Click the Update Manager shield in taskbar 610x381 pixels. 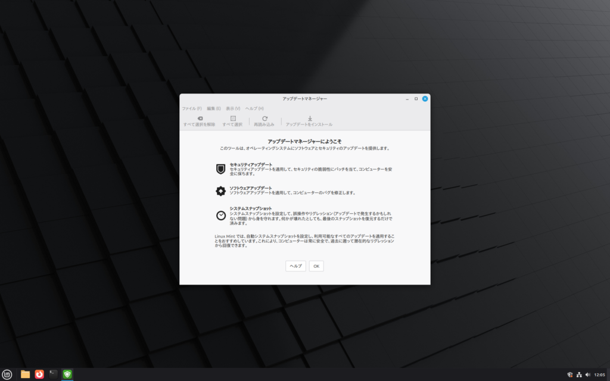[67, 374]
